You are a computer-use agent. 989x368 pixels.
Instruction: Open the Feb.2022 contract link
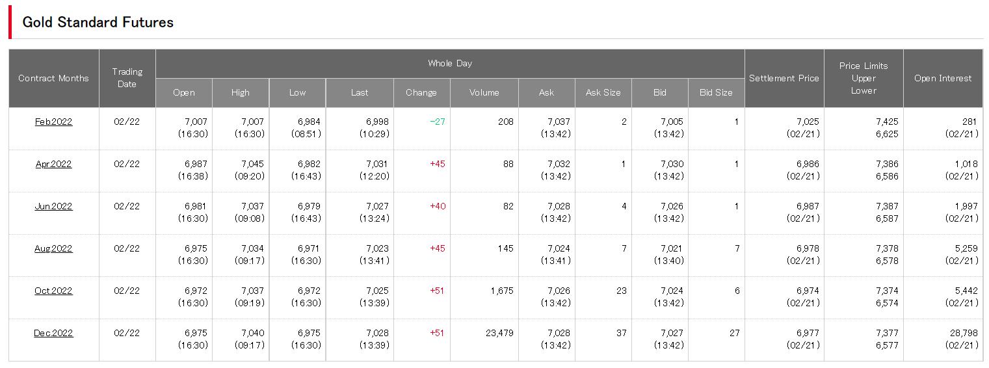(53, 122)
